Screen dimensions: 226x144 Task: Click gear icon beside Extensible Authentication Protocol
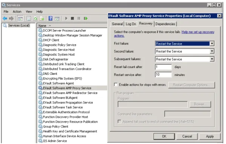tap(40, 112)
